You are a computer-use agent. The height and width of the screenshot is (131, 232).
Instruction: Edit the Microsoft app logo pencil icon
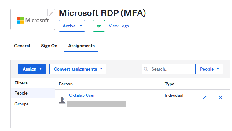point(51,14)
